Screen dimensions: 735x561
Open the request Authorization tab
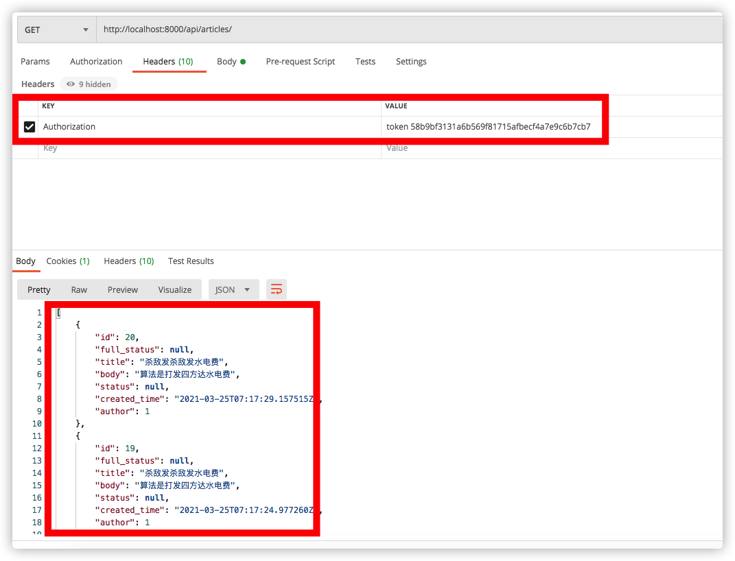pyautogui.click(x=96, y=62)
